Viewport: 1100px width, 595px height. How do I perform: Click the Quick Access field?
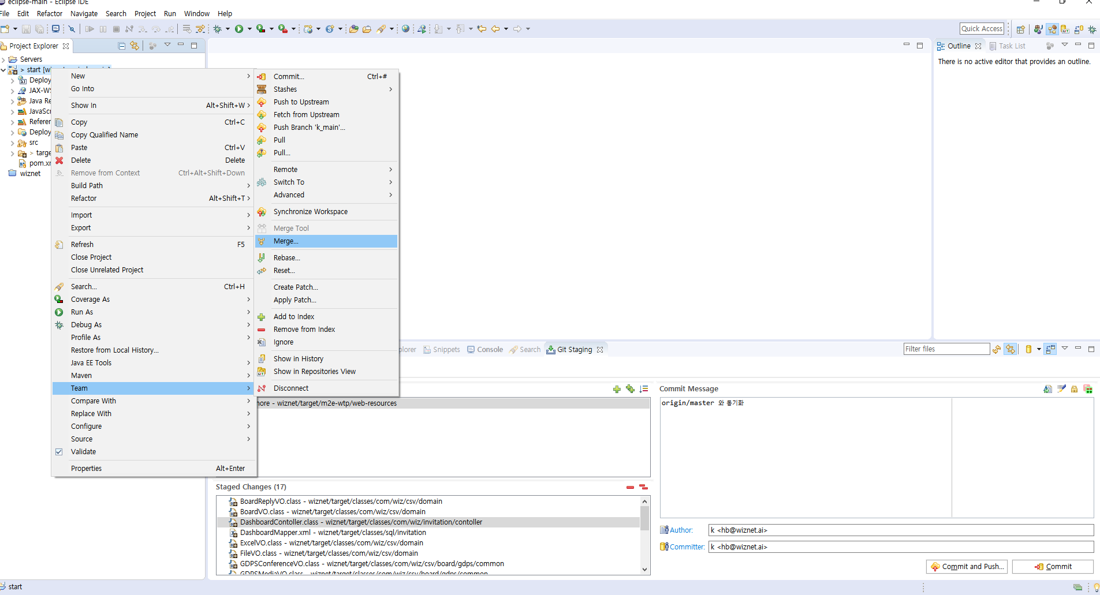pyautogui.click(x=982, y=29)
